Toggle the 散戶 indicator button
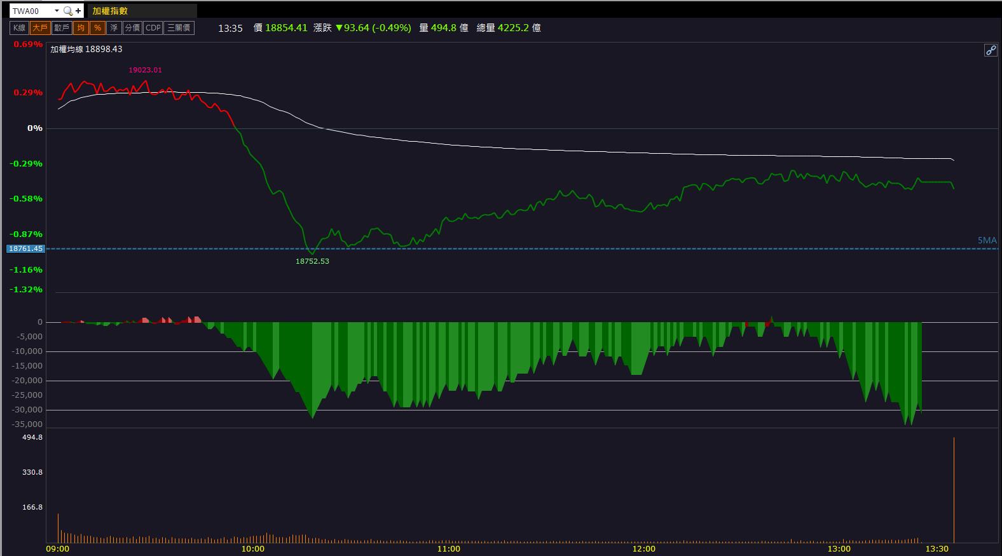The image size is (1002, 556). pyautogui.click(x=62, y=28)
